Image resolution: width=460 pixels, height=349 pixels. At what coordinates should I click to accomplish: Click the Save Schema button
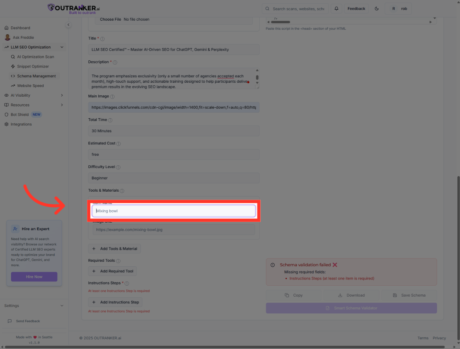coord(409,295)
